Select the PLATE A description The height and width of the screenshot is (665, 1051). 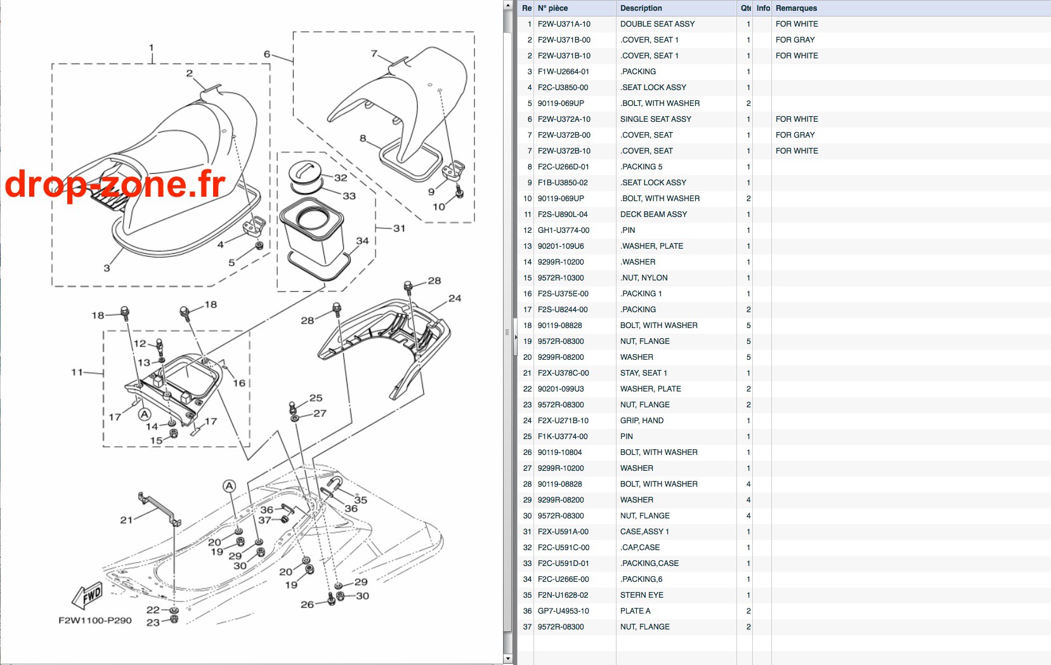pyautogui.click(x=636, y=611)
